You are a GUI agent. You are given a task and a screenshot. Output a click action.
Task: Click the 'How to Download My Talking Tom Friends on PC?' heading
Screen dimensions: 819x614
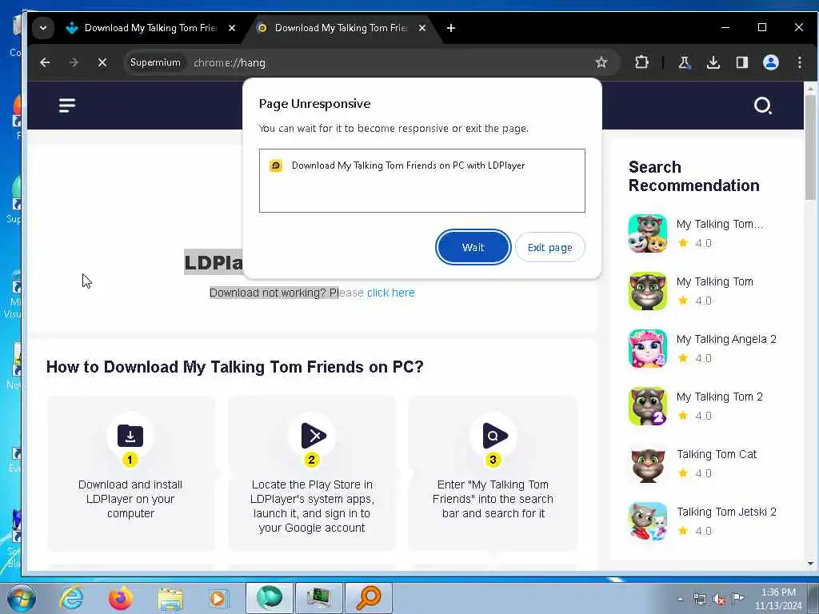(x=234, y=367)
